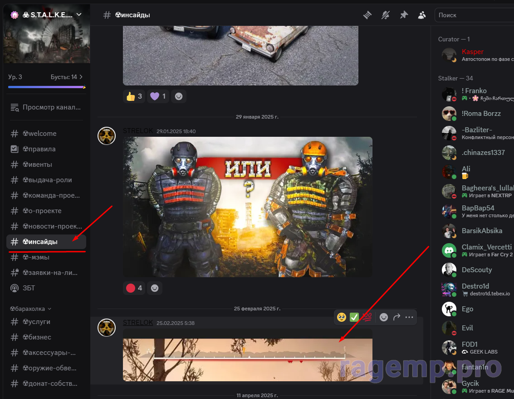Screen dimensions: 514x399
Task: Click the Поиск search field
Action: coord(474,15)
